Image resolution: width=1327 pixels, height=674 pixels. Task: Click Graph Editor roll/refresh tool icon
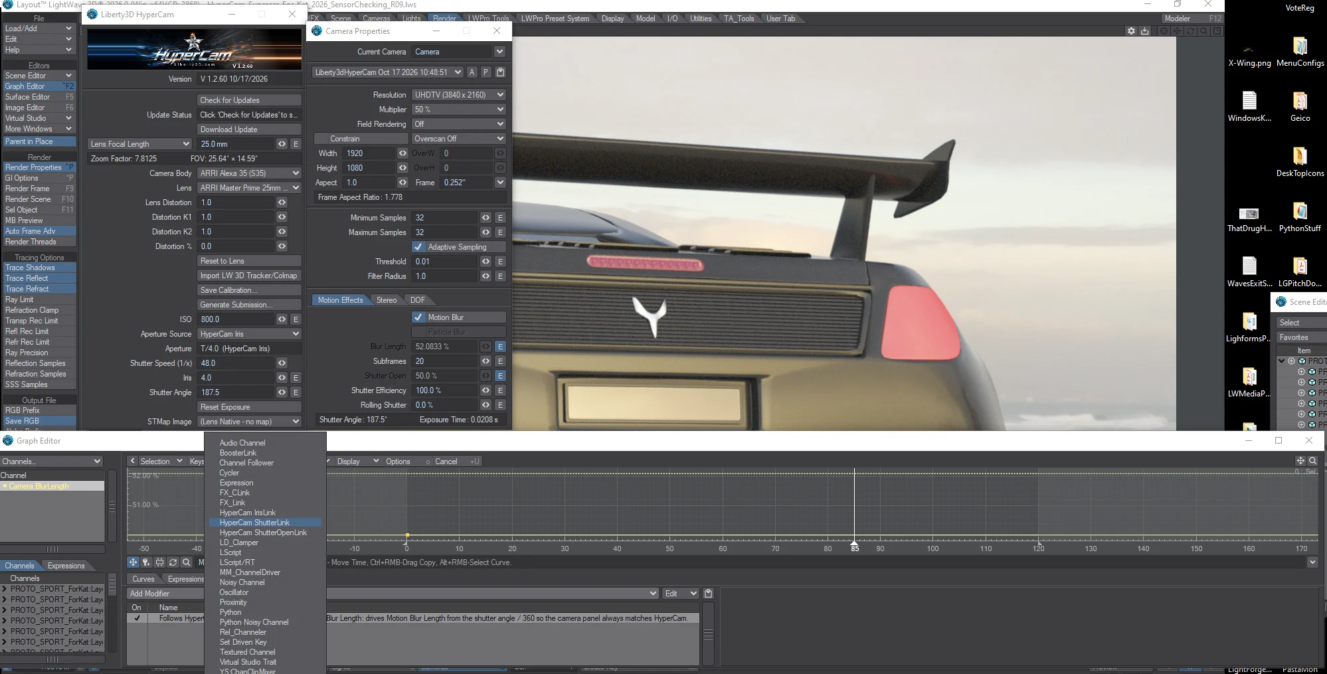tap(173, 562)
